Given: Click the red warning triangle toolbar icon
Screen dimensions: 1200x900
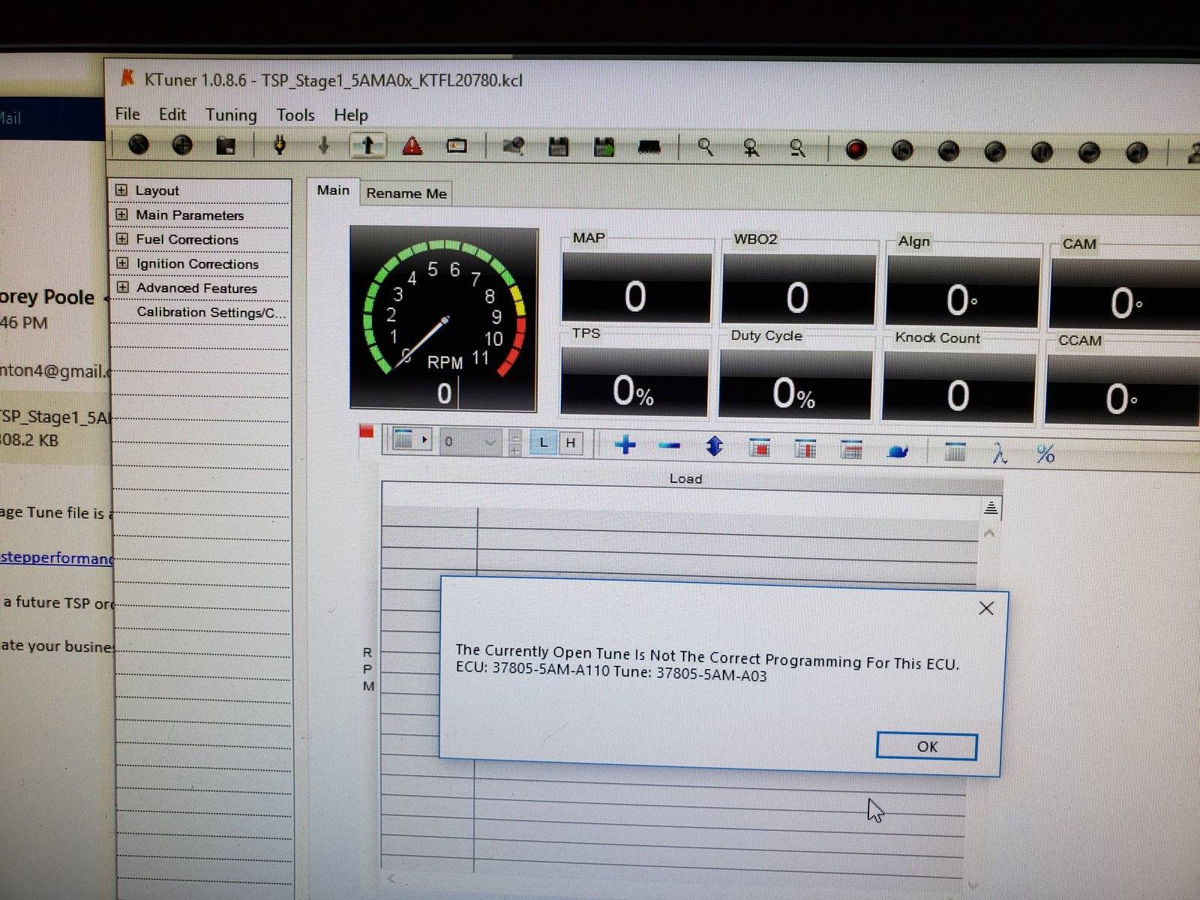Looking at the screenshot, I should pyautogui.click(x=412, y=146).
